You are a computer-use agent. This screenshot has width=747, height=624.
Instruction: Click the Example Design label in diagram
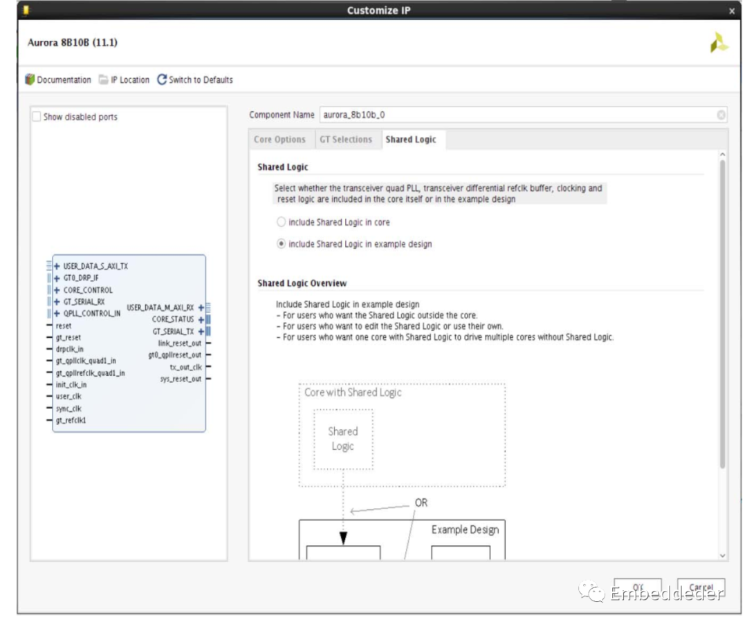(x=465, y=530)
